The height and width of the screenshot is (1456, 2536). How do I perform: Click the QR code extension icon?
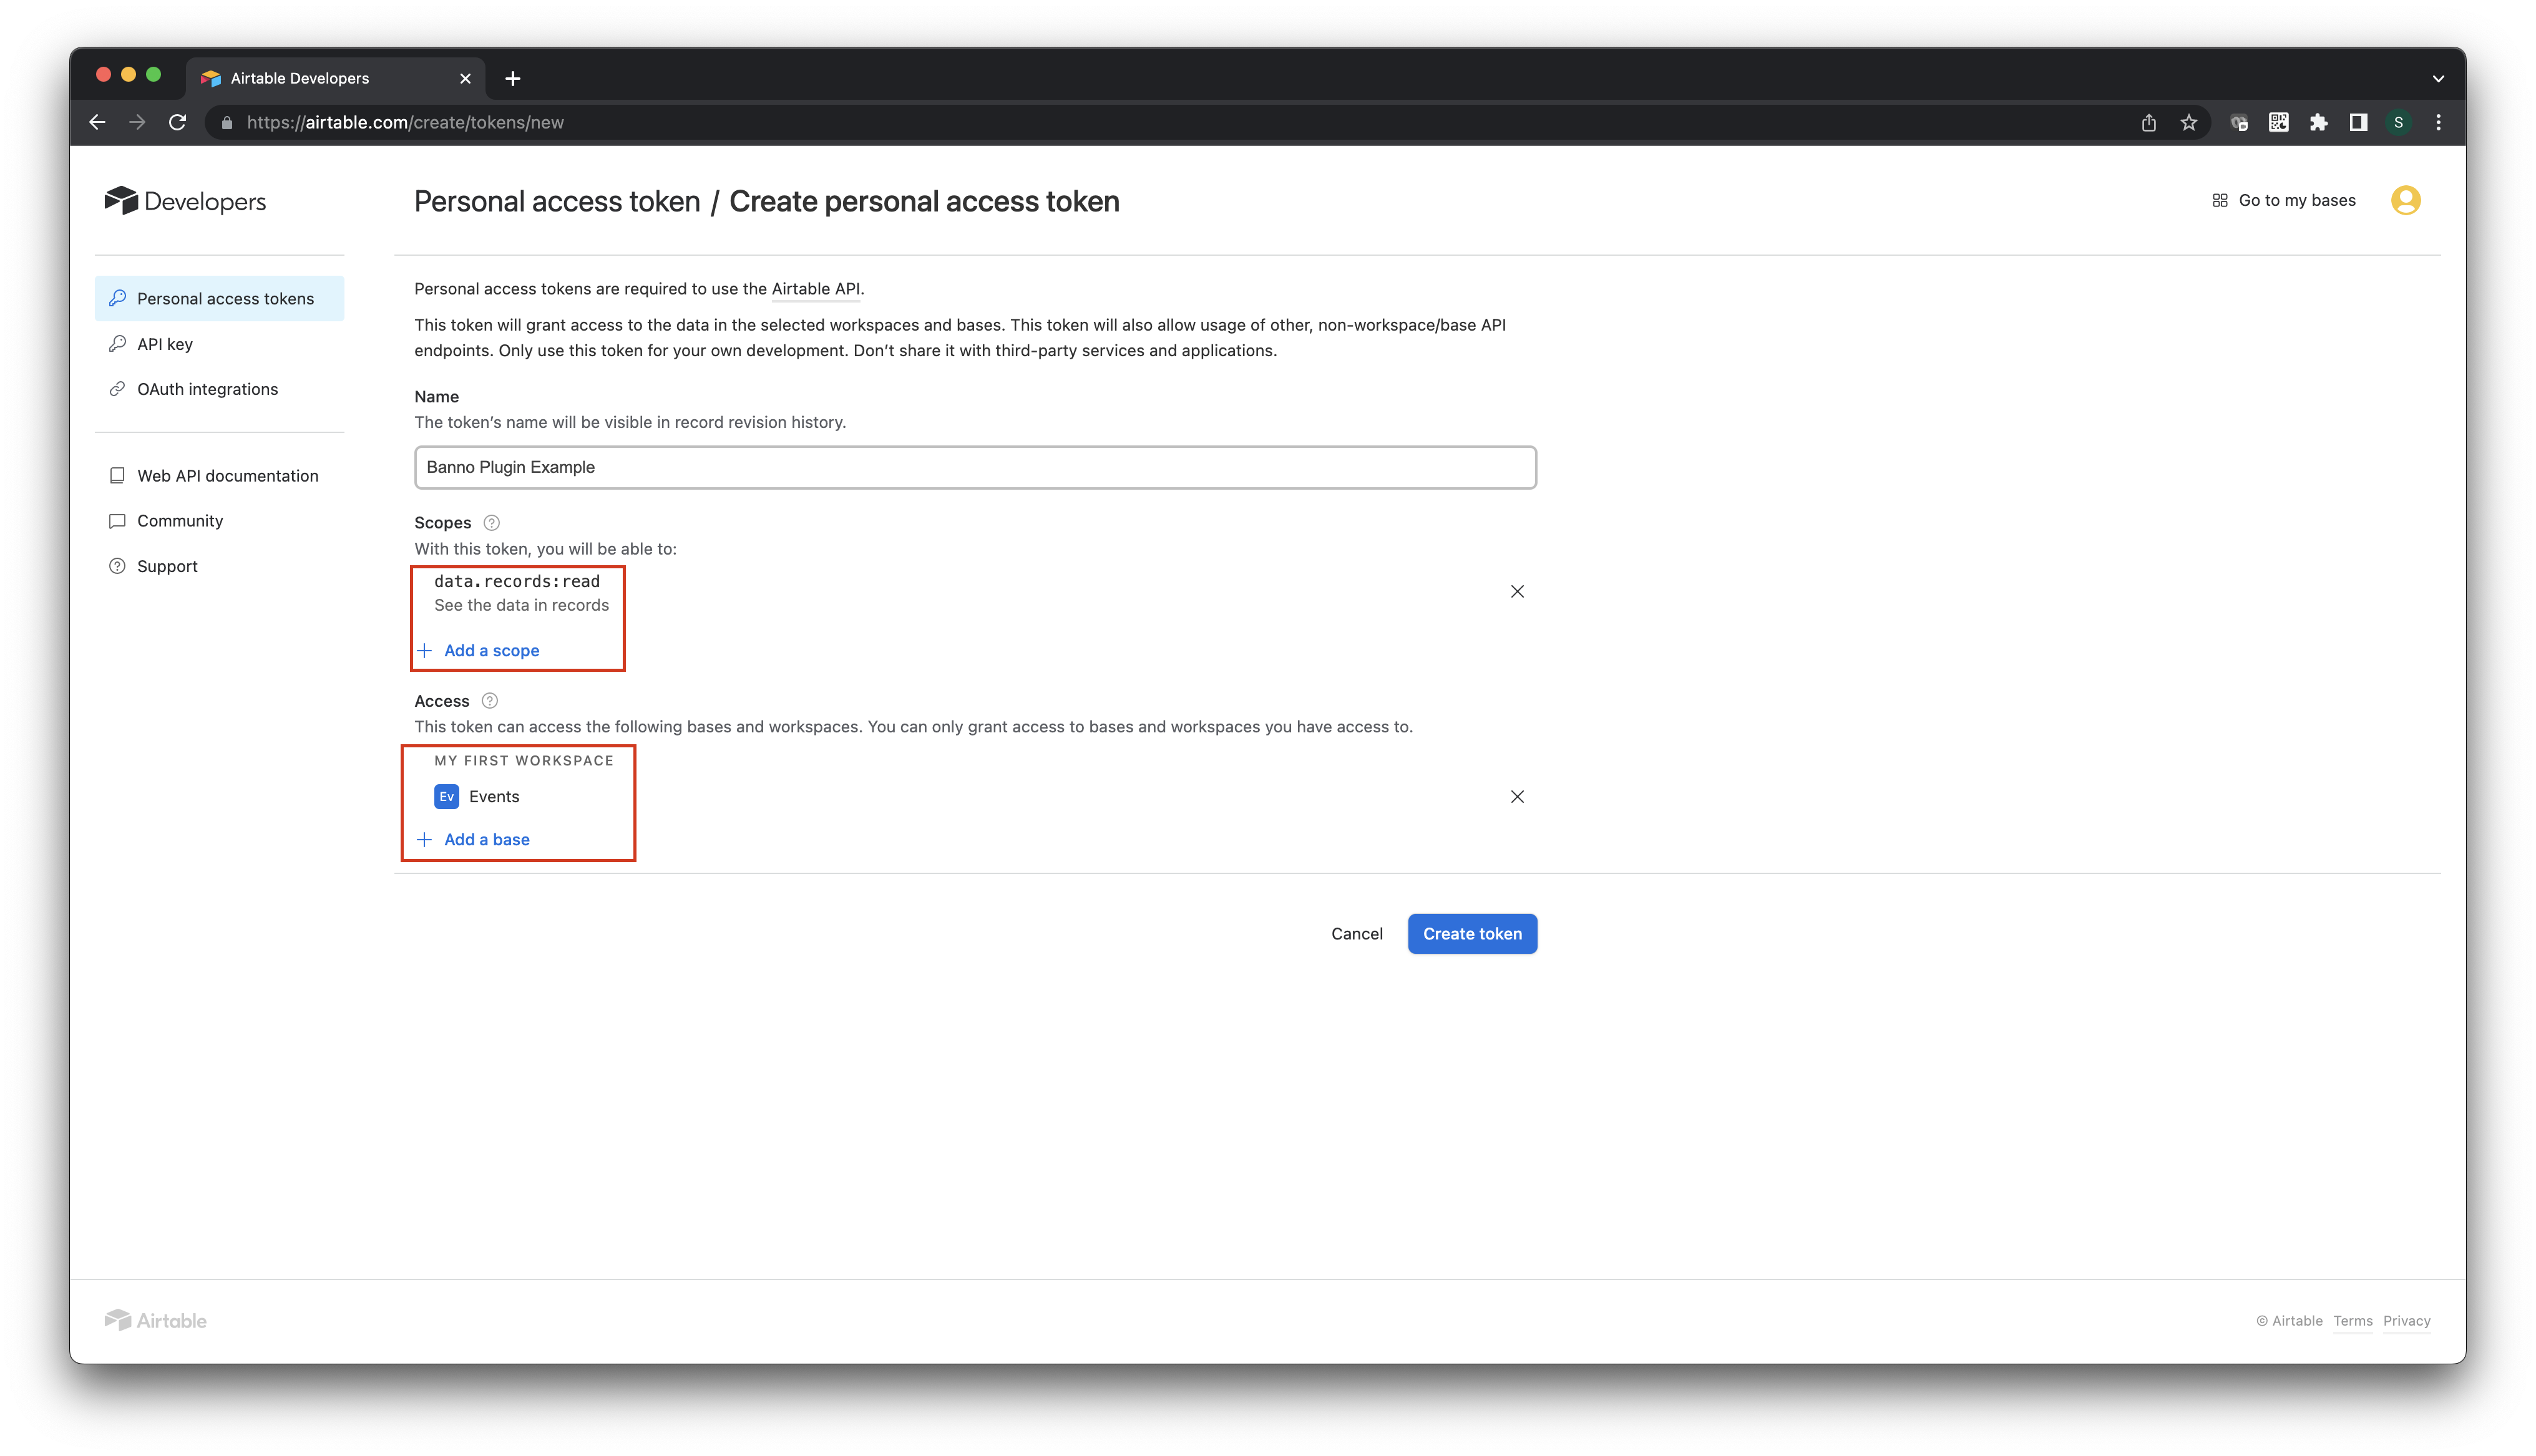(x=2279, y=122)
